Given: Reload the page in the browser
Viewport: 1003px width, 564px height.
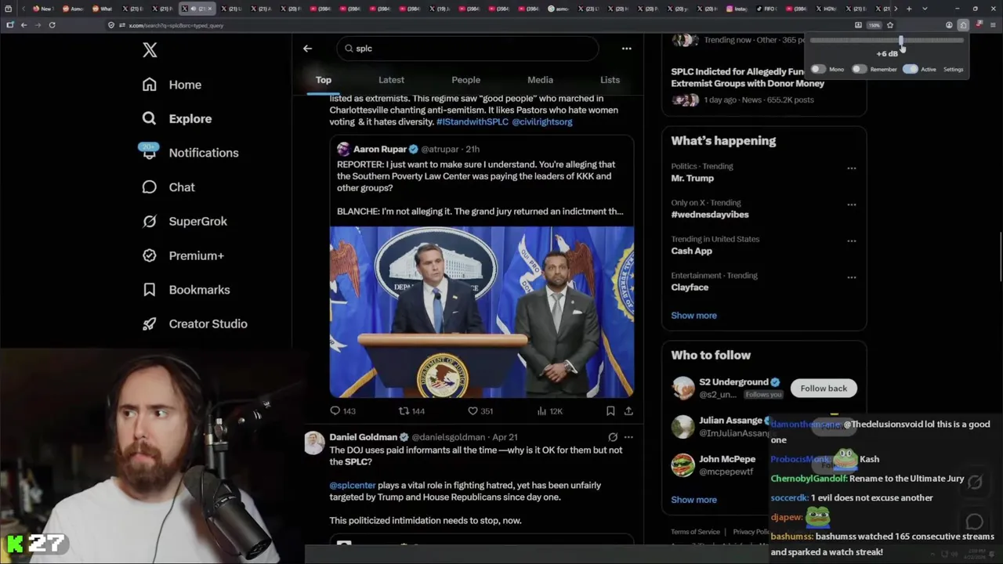Looking at the screenshot, I should point(52,25).
